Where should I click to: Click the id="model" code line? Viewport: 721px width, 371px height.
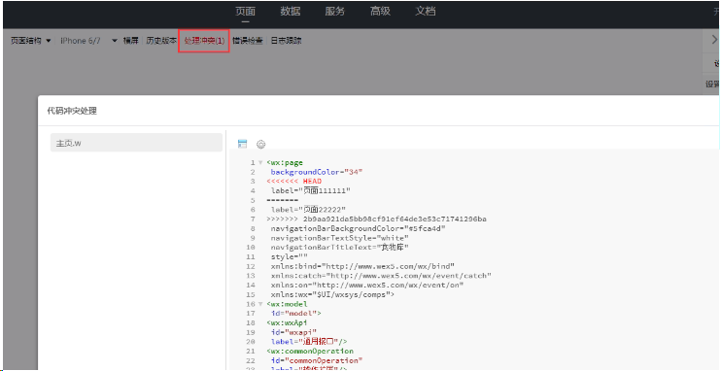(296, 313)
